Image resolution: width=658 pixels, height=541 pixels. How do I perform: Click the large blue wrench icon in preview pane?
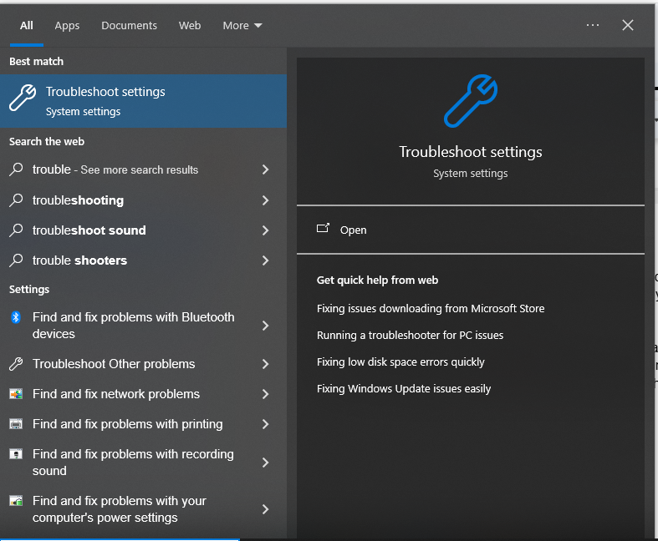(x=471, y=101)
